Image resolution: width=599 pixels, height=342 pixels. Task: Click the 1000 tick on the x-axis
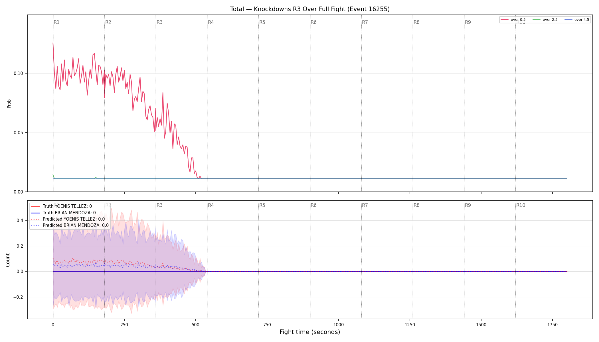click(339, 325)
